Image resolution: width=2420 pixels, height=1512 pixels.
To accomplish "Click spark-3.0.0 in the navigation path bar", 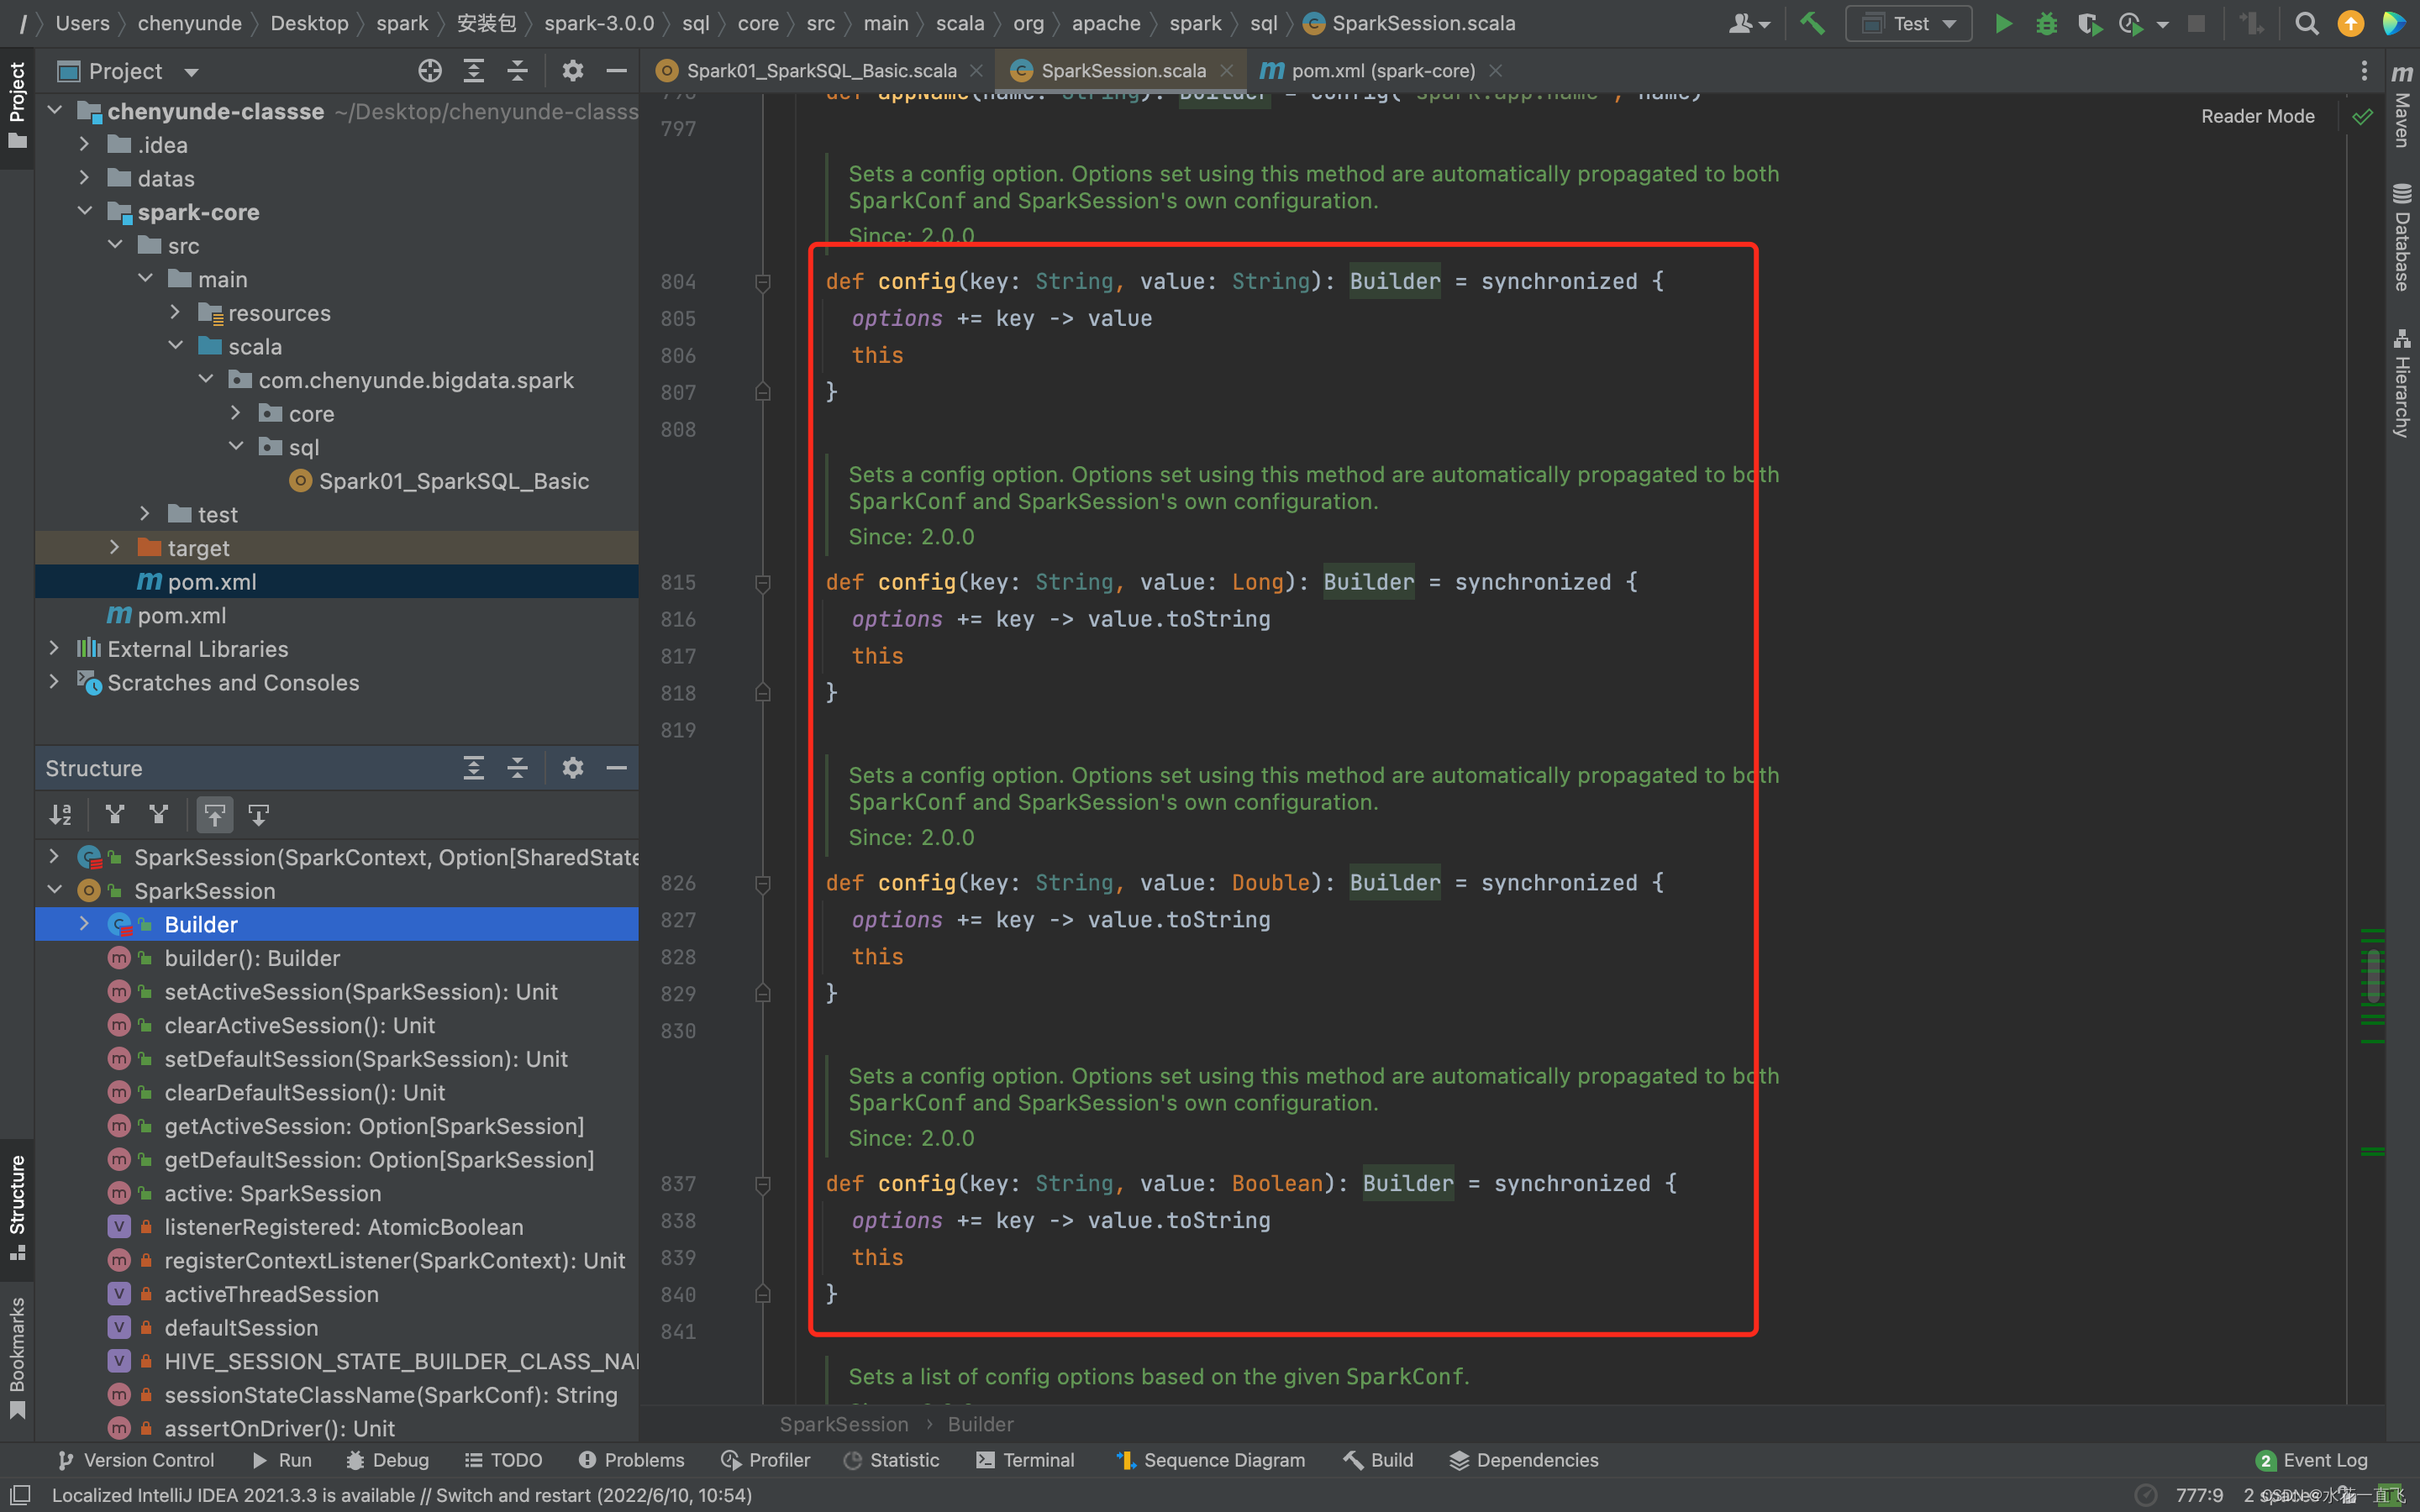I will 599,23.
